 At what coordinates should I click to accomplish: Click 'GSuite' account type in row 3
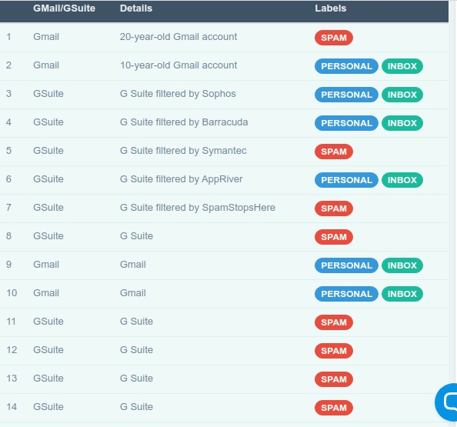tap(48, 94)
